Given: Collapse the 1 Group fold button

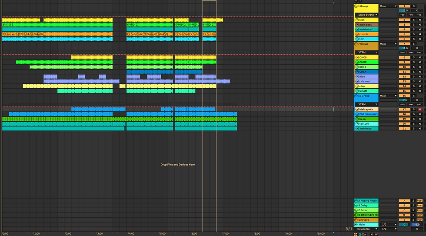Looking at the screenshot, I should pyautogui.click(x=356, y=6).
